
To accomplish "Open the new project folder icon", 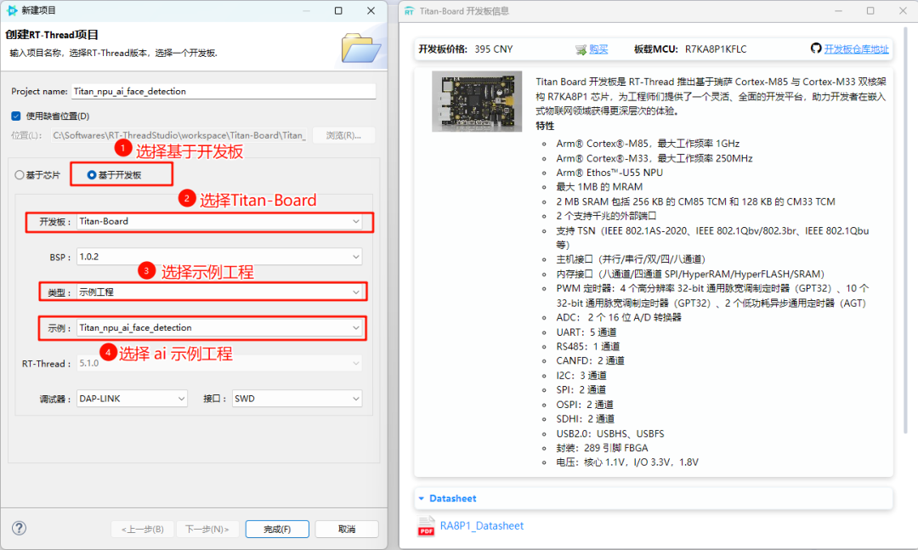I will 361,49.
